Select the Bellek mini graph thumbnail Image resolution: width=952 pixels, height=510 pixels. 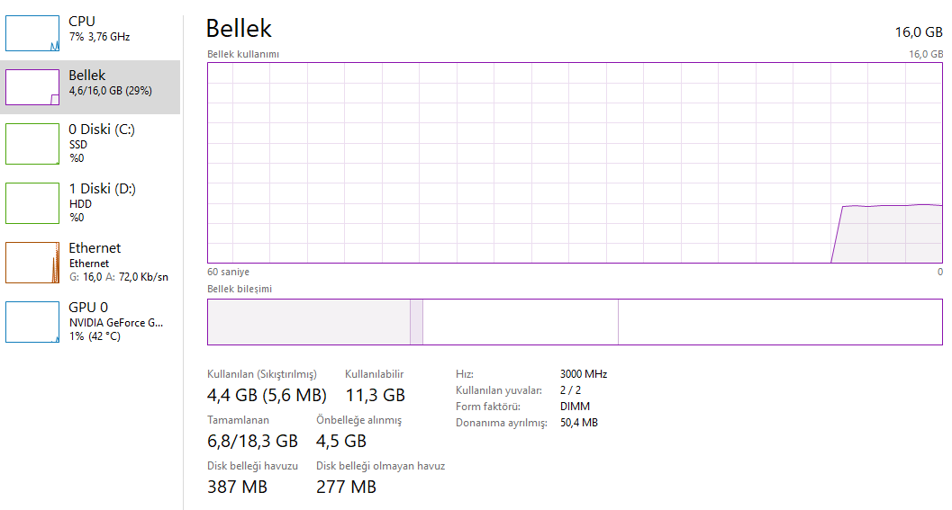coord(31,87)
